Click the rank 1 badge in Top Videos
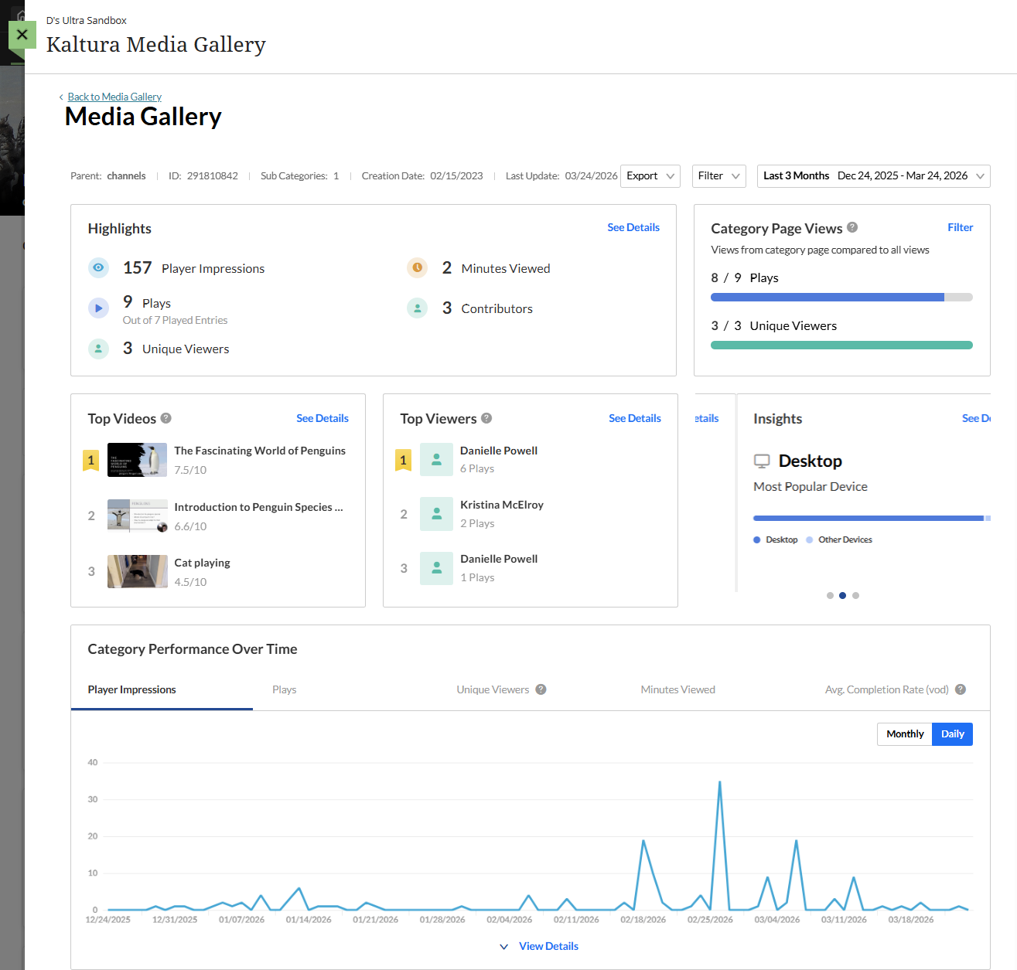1017x970 pixels. [91, 461]
